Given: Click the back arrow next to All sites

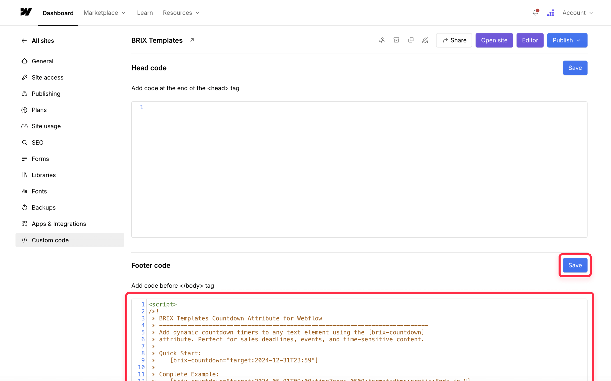Looking at the screenshot, I should point(24,41).
